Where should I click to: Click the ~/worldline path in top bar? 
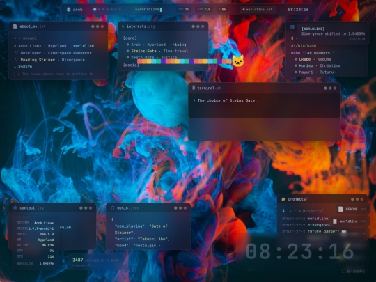pos(148,9)
